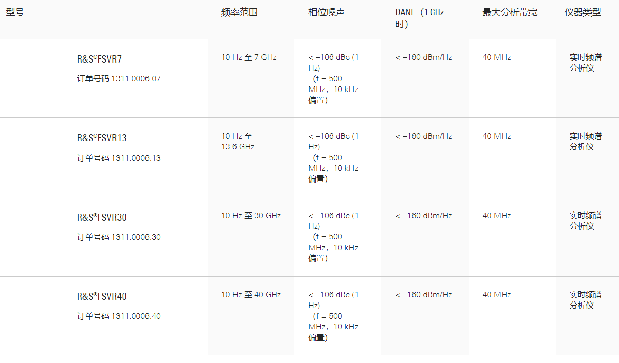Viewport: 619px width, 363px height.
Task: Click the 频率范围 column header
Action: pos(239,12)
